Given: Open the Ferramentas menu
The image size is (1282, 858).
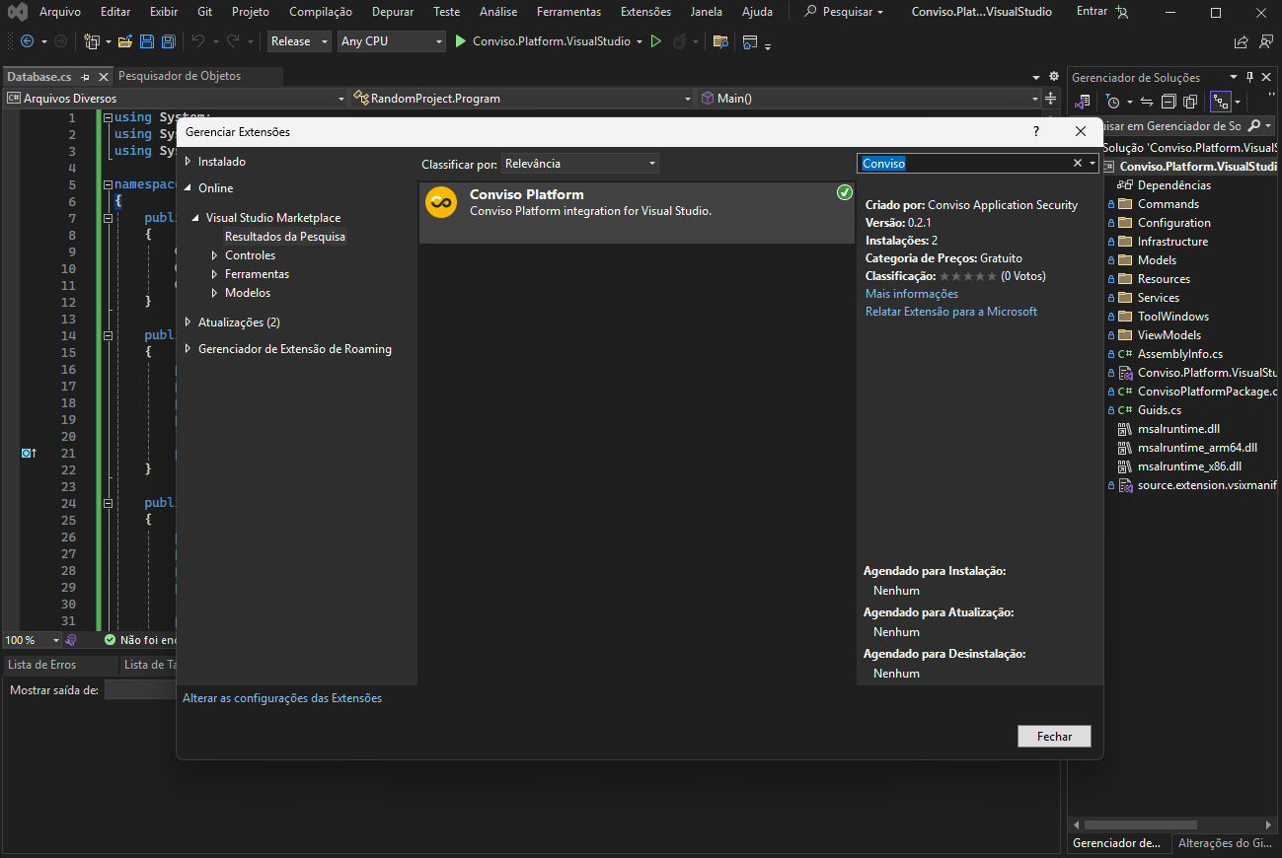Looking at the screenshot, I should click(x=568, y=12).
